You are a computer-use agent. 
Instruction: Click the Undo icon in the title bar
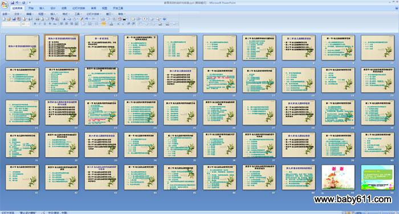click(x=17, y=2)
